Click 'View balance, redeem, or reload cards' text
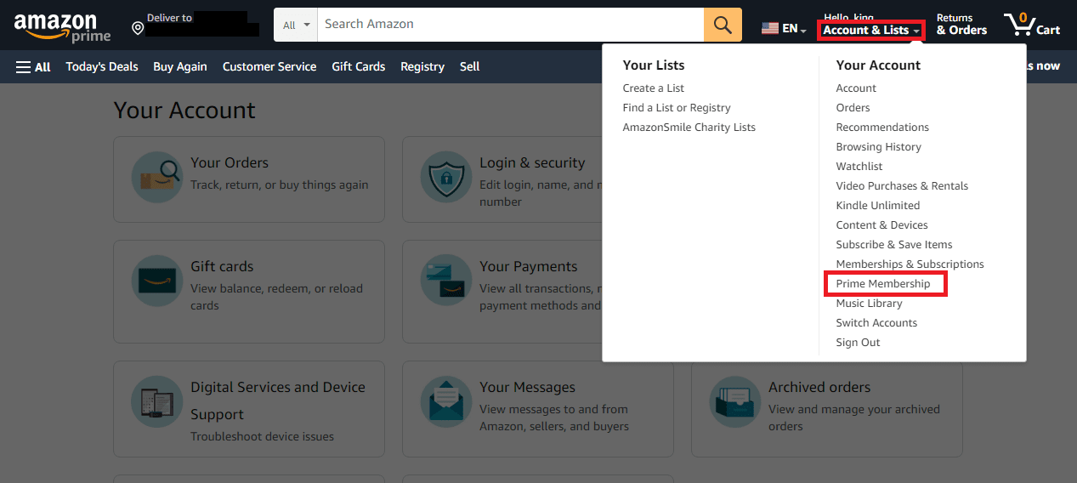This screenshot has height=483, width=1077. pyautogui.click(x=276, y=297)
